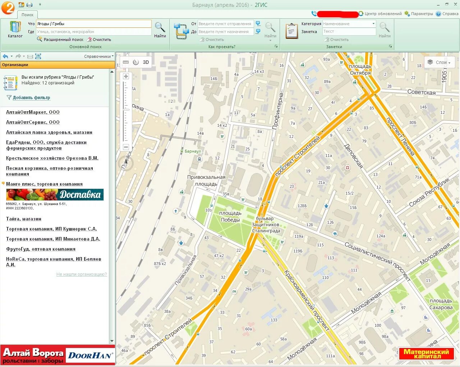Screen dimensions: 460x367
Task: Open the Слои layers dropdown
Action: [x=440, y=62]
